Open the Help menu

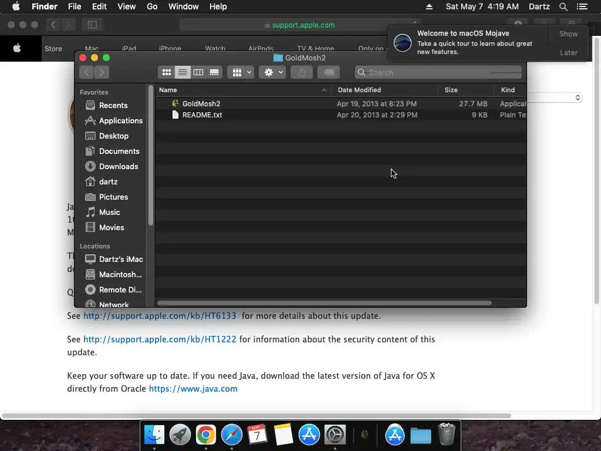218,6
